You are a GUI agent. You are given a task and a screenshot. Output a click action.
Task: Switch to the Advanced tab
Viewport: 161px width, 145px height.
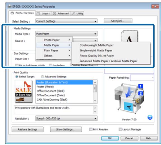(x=61, y=13)
